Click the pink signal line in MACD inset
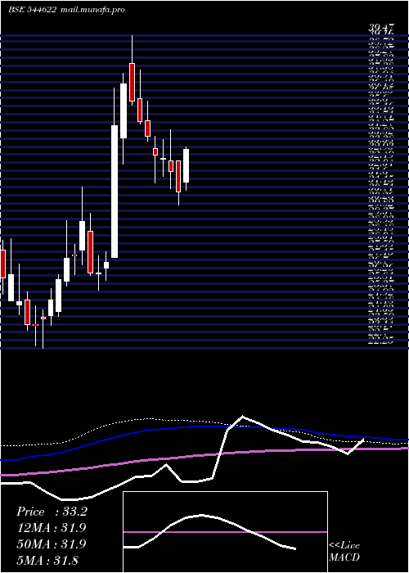 pos(225,532)
